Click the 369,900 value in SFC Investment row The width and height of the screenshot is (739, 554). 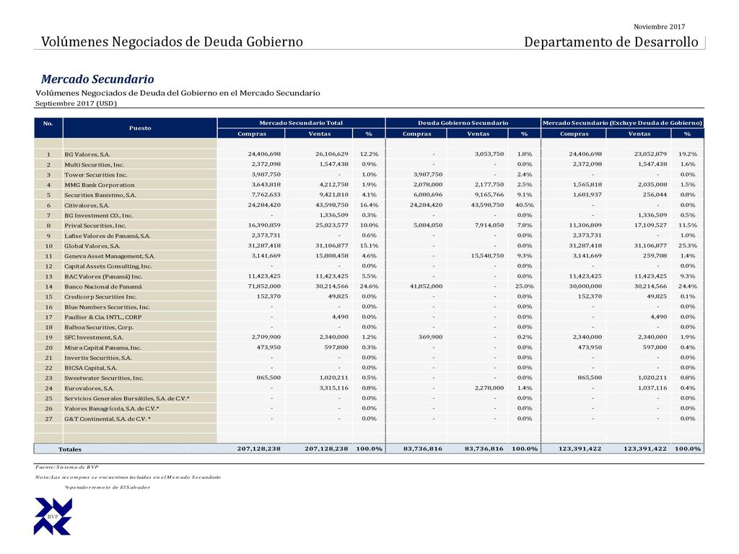(430, 338)
